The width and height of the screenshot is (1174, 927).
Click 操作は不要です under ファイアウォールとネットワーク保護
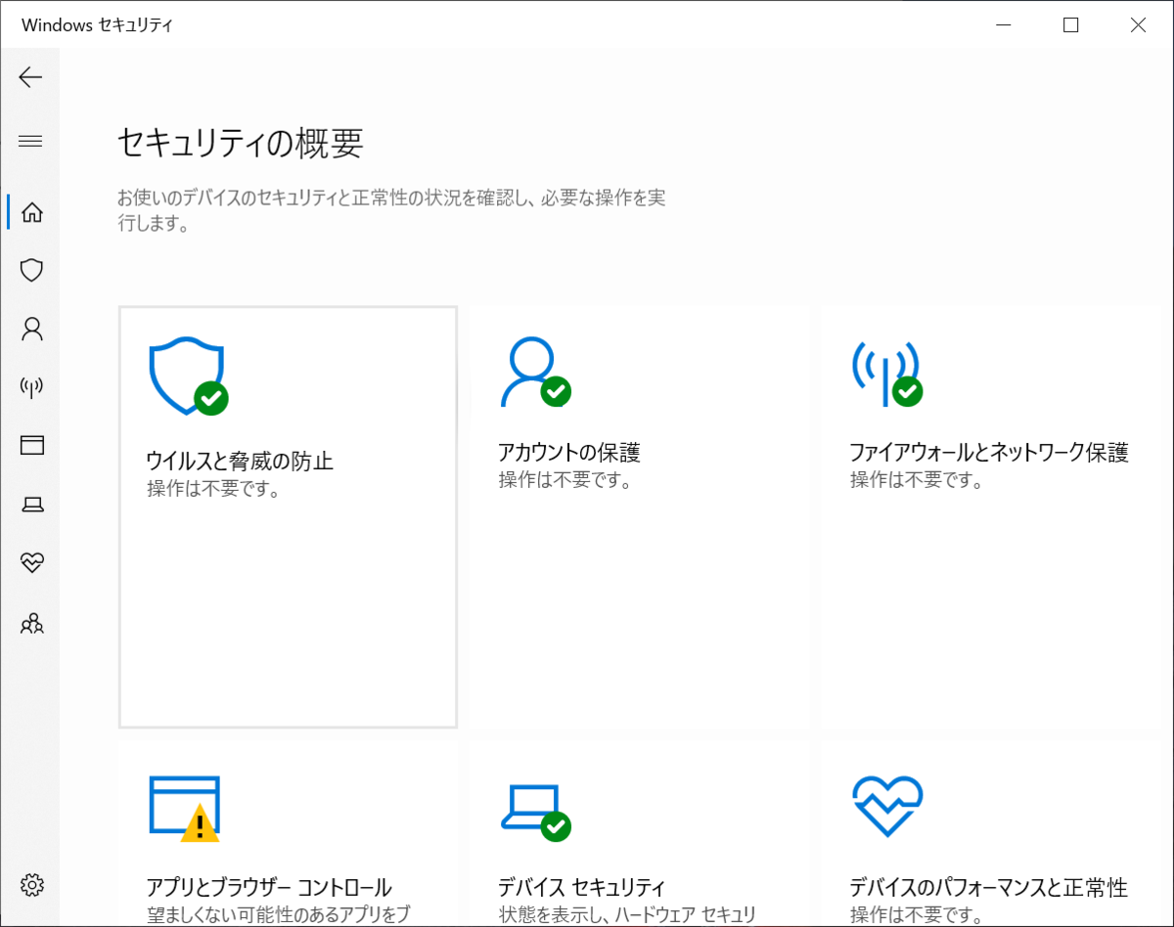[x=916, y=481]
